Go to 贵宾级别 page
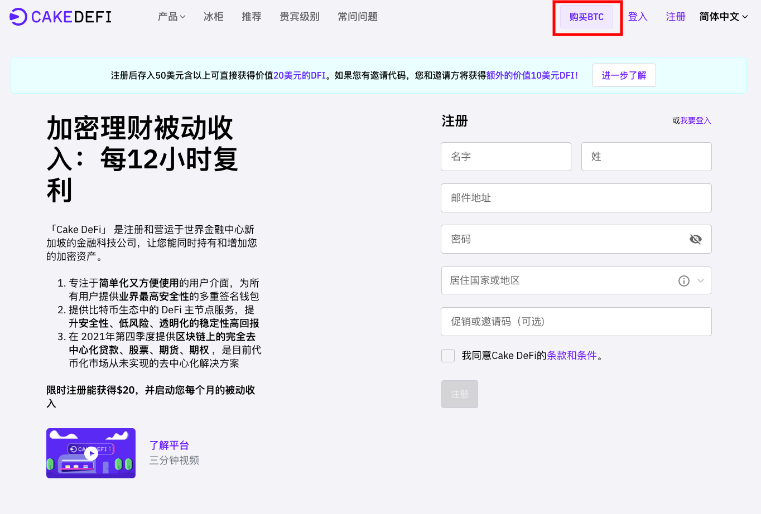This screenshot has width=761, height=514. (x=300, y=17)
